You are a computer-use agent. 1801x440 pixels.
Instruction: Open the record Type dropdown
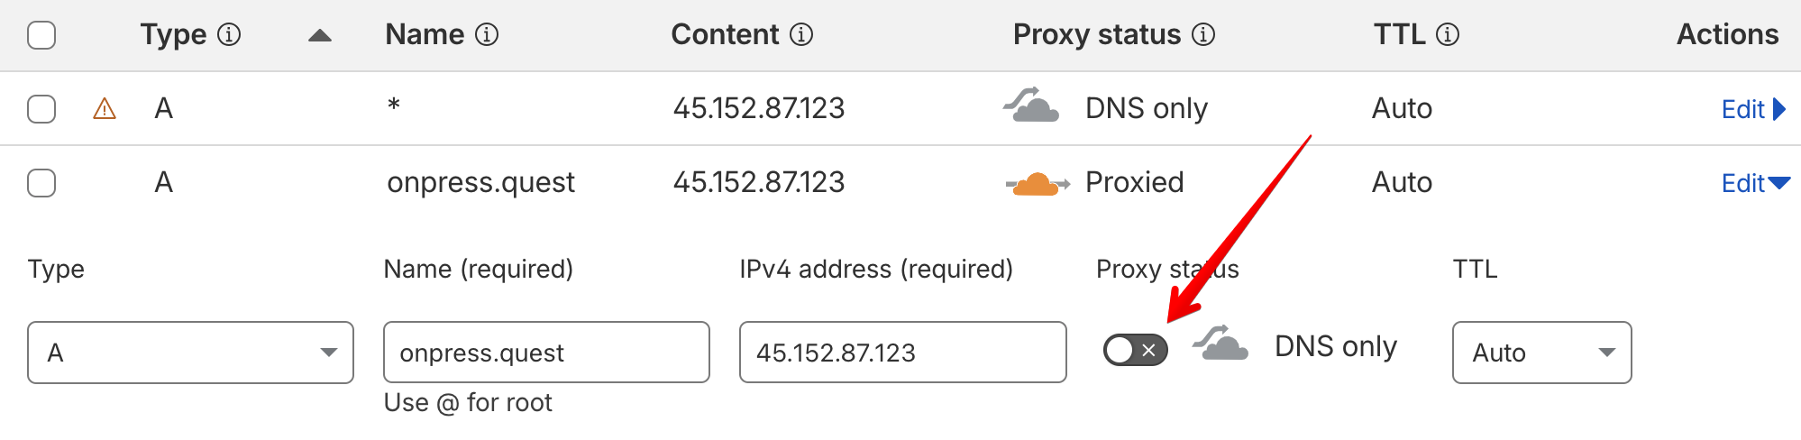pos(190,353)
